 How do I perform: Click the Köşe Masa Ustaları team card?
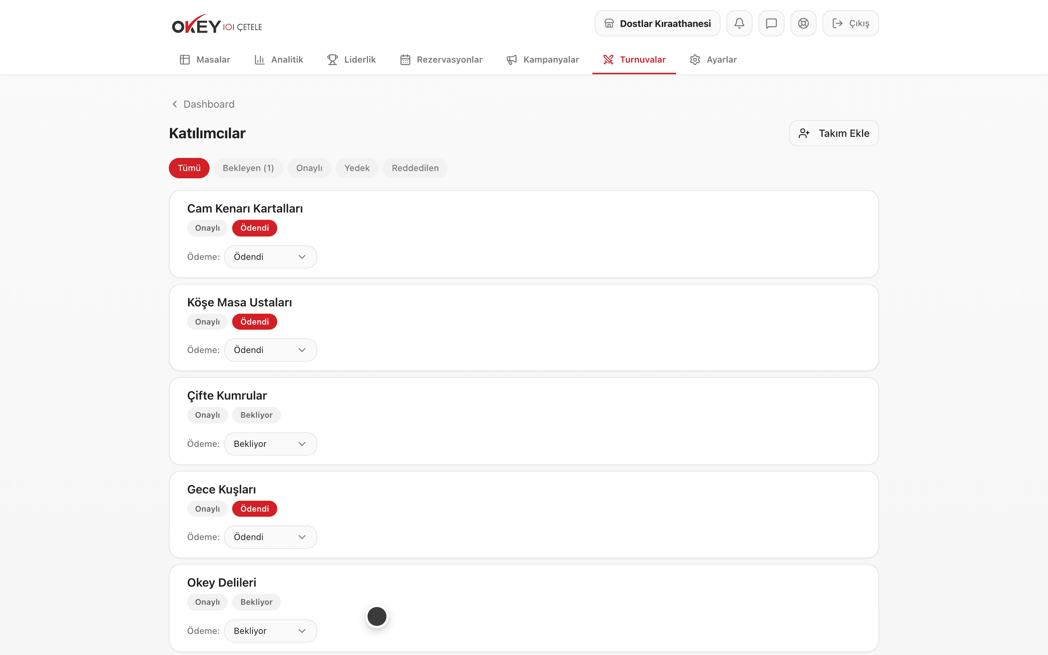point(524,327)
